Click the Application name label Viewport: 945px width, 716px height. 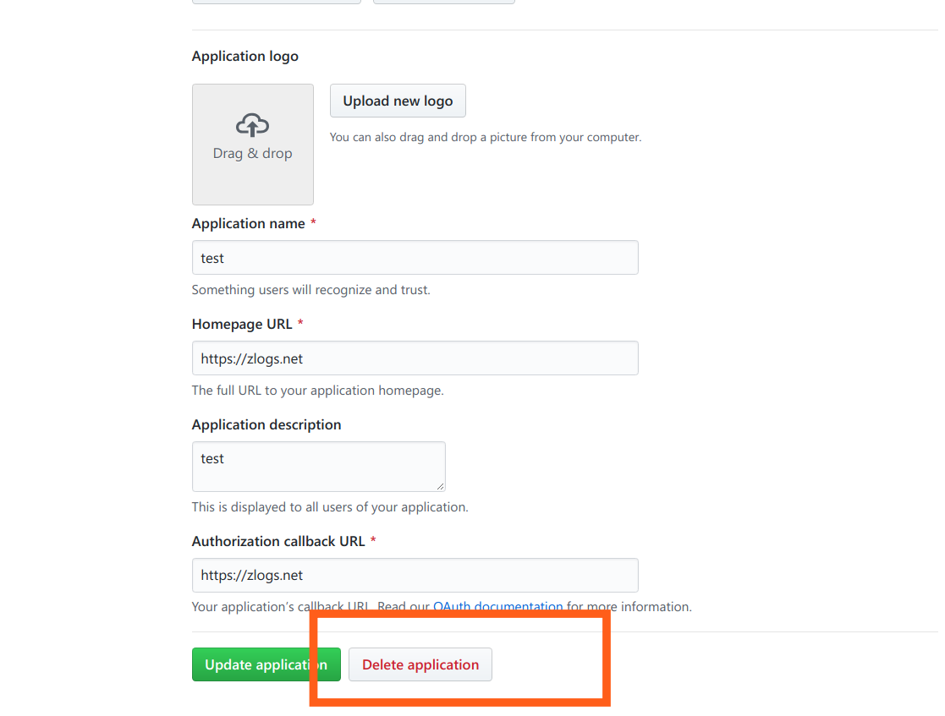coord(248,223)
